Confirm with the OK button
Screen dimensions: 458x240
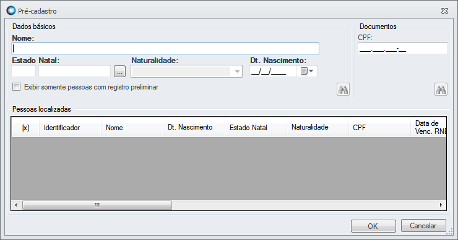(x=373, y=226)
